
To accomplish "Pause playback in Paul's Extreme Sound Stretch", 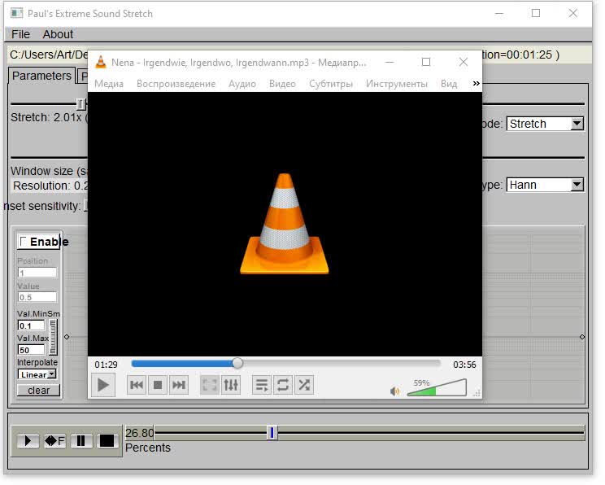I will 81,440.
